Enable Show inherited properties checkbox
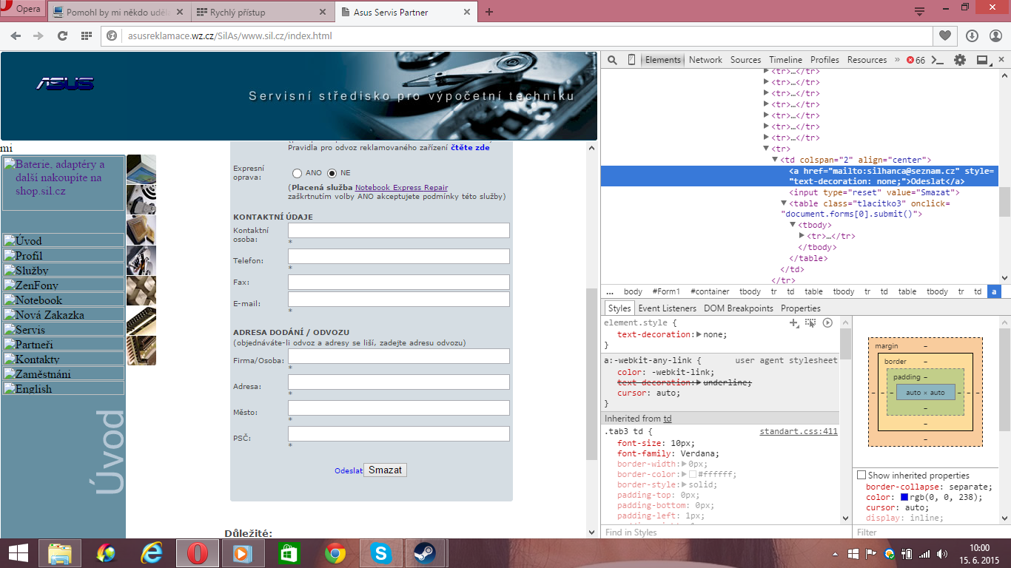Image resolution: width=1011 pixels, height=568 pixels. (861, 475)
